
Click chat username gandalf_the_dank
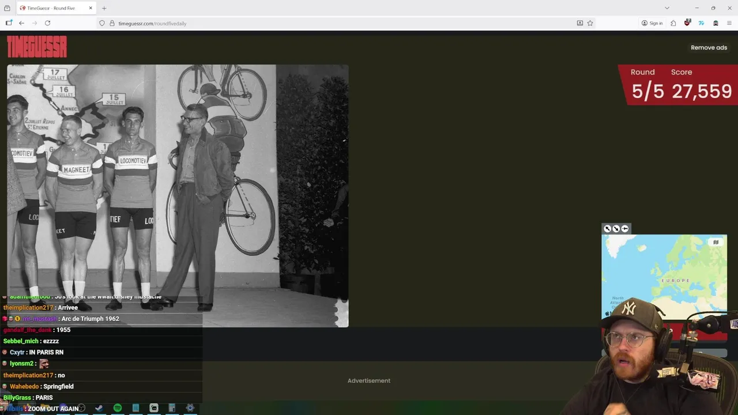(x=27, y=330)
